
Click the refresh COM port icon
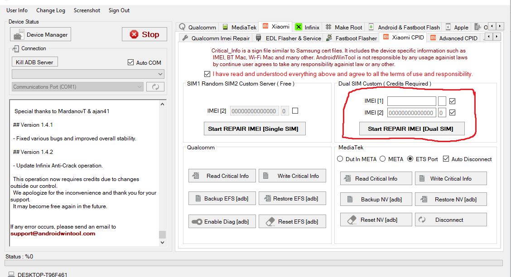tap(155, 87)
